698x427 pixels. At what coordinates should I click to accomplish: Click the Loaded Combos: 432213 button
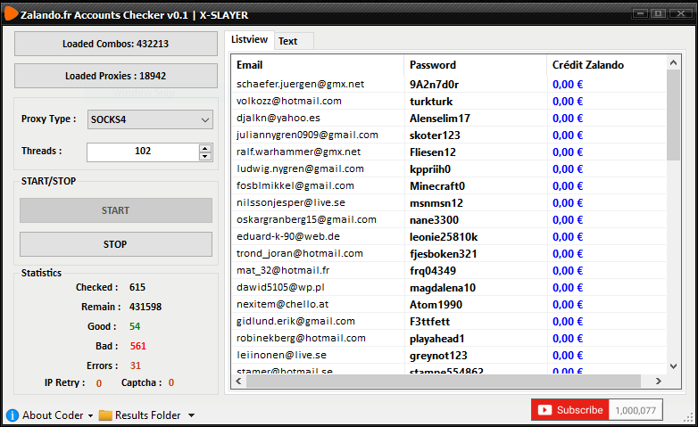[x=116, y=44]
